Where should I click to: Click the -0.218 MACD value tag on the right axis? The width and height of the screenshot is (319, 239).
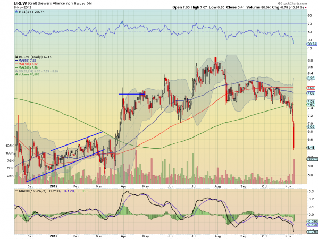coord(312,232)
